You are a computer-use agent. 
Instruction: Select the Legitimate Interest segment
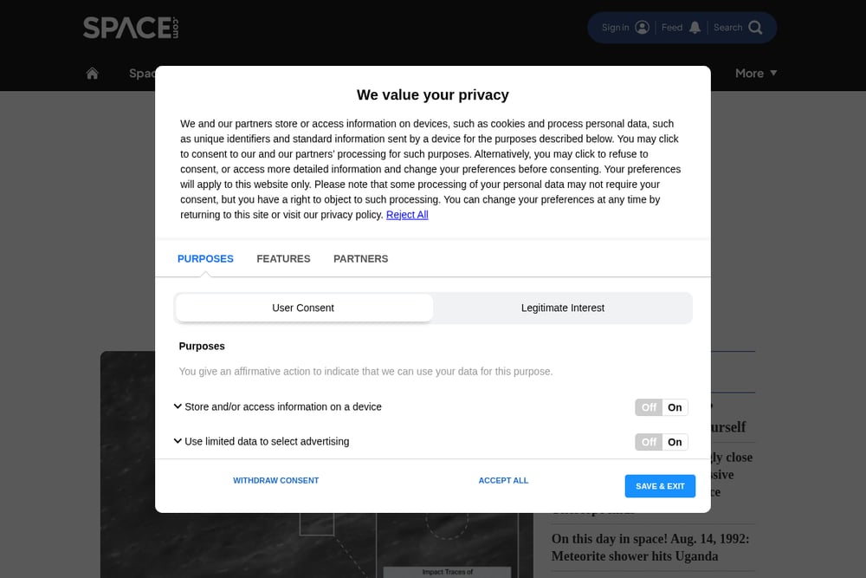point(563,308)
